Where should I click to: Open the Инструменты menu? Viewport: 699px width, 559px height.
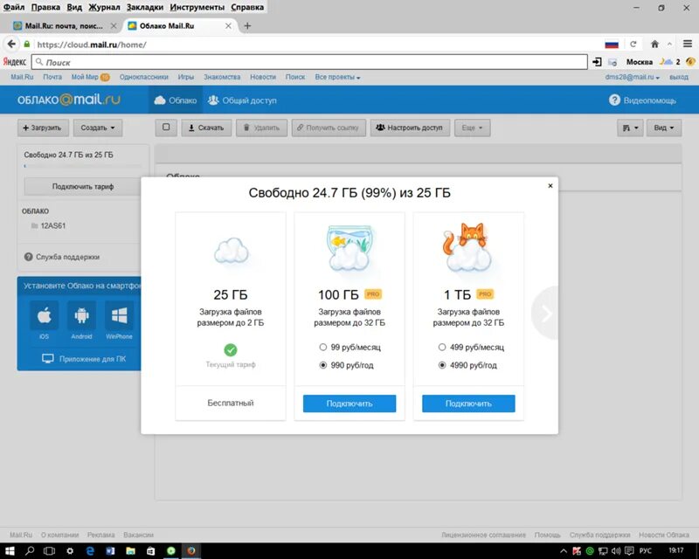tap(197, 7)
